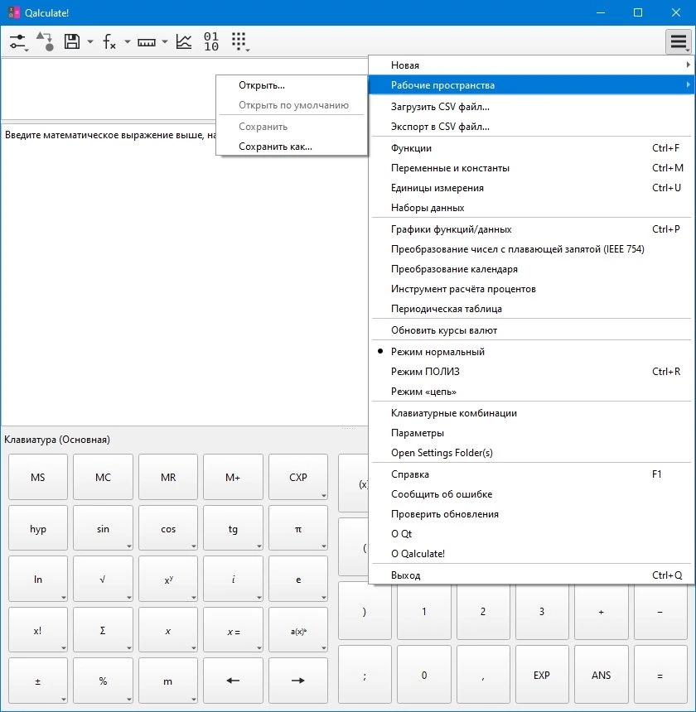The image size is (696, 712).
Task: Click the sigma sum key
Action: 103,630
